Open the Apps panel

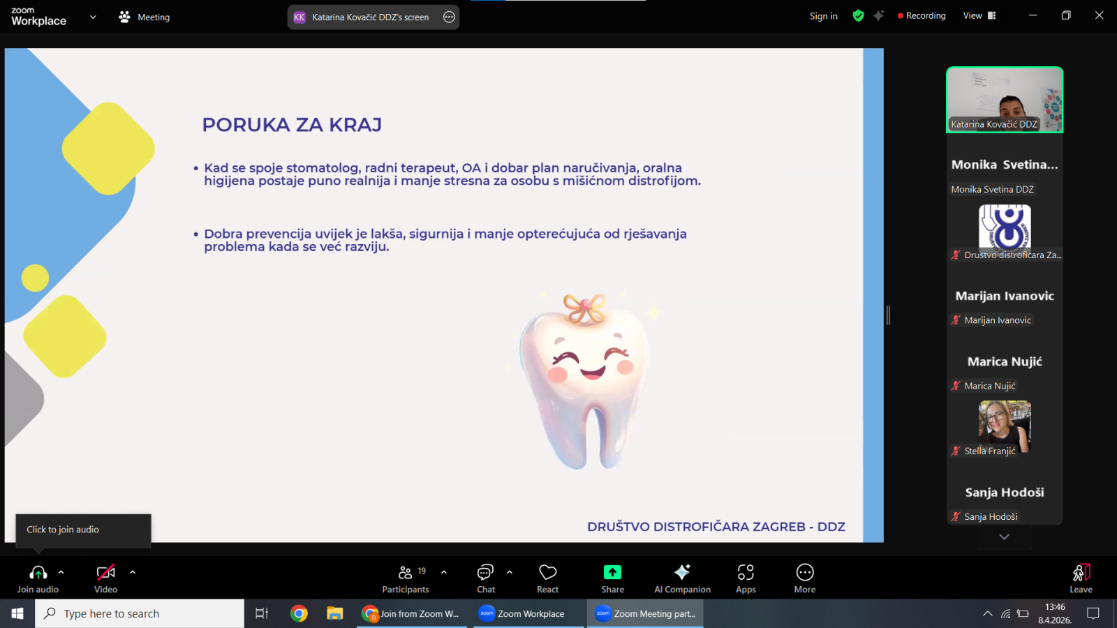tap(746, 578)
